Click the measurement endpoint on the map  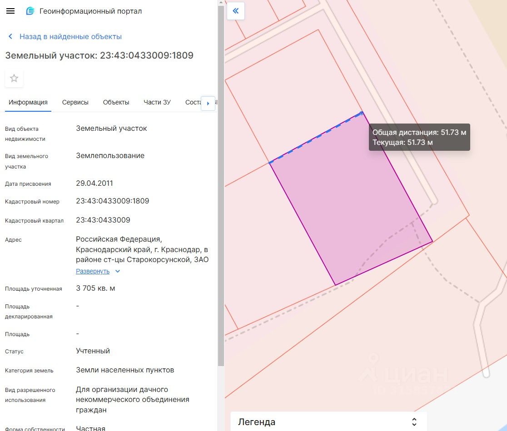coord(362,113)
